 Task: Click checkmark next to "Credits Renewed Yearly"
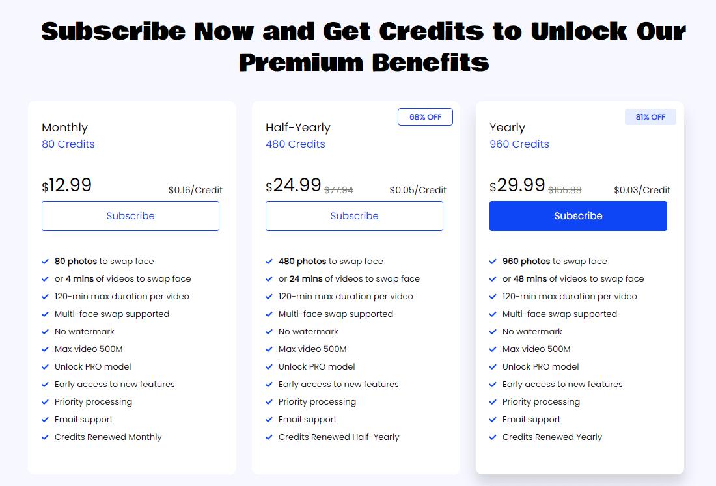[x=493, y=437]
